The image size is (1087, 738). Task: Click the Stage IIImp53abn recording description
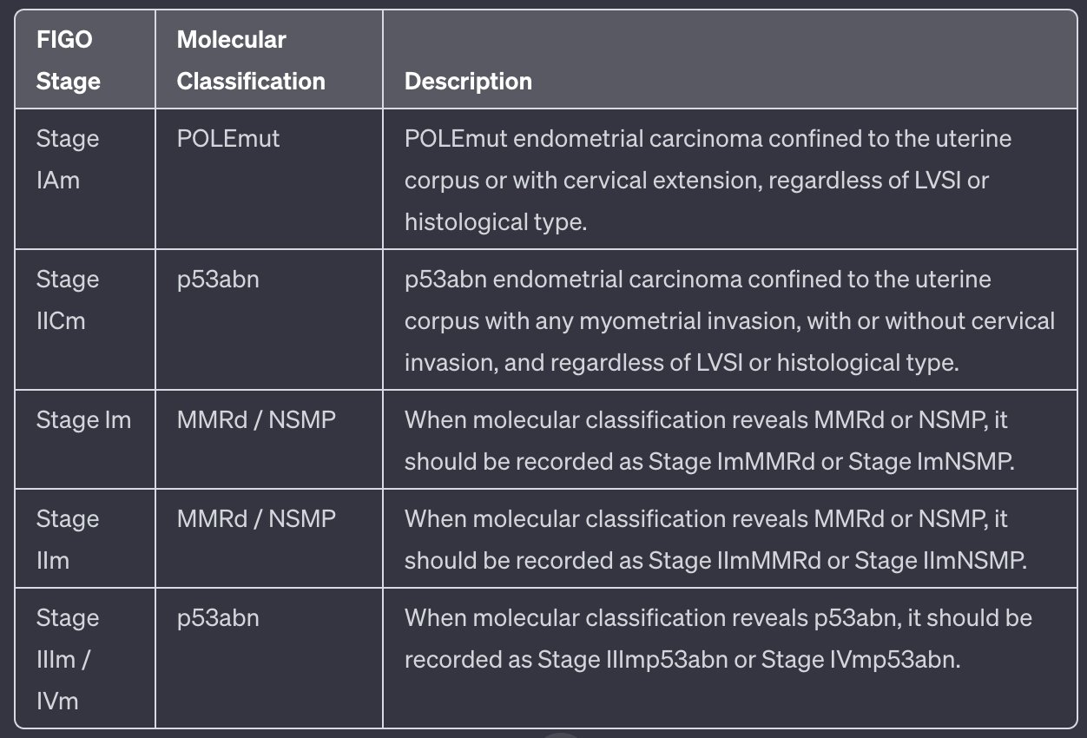717,639
